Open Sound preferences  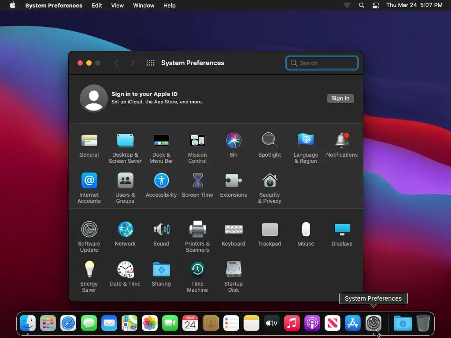point(161,234)
